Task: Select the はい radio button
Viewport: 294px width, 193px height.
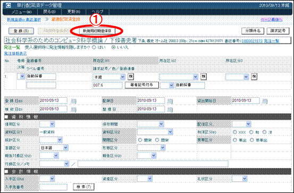Action: click(x=94, y=47)
